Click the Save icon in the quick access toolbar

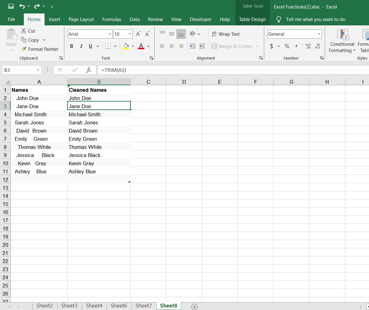pos(11,6)
